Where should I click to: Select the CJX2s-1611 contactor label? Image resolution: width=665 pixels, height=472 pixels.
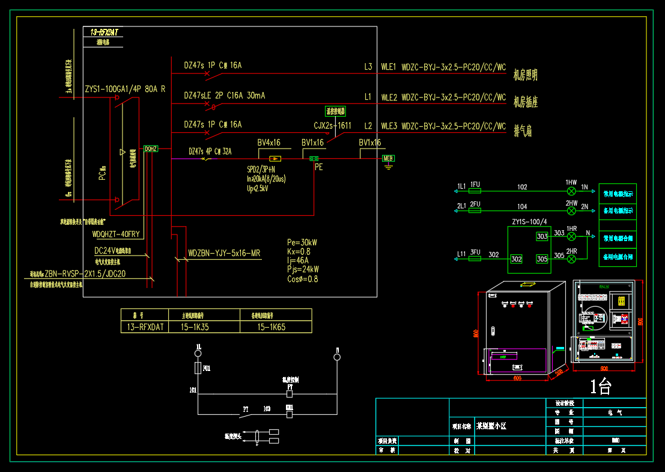[333, 126]
